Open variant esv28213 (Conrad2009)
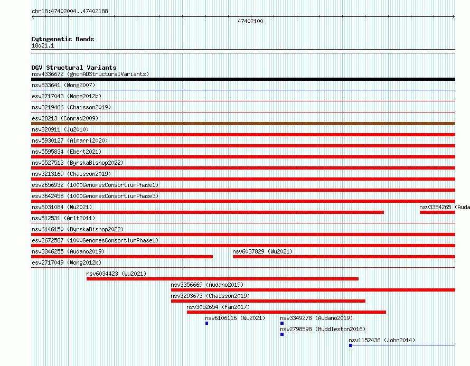Image resolution: width=470 pixels, height=366 pixels. pos(65,118)
